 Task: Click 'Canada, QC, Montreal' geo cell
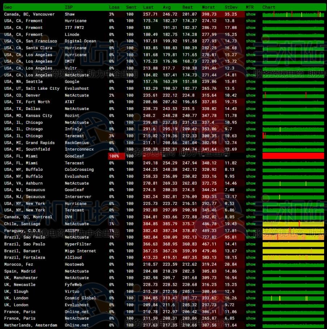pyautogui.click(x=28, y=217)
